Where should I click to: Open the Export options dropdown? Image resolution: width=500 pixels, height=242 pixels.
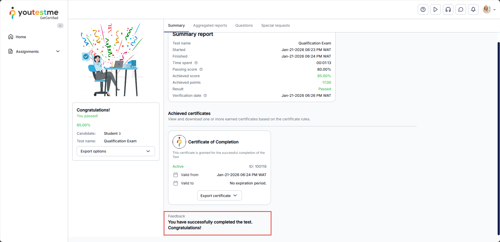[116, 151]
